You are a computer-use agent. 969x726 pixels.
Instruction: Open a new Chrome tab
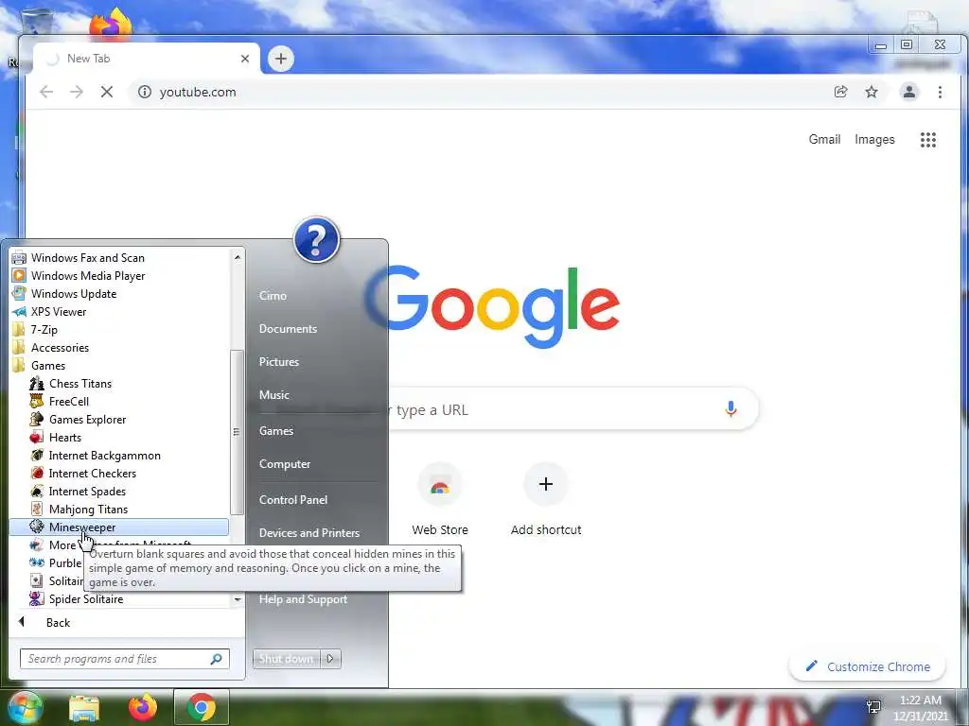pos(280,59)
